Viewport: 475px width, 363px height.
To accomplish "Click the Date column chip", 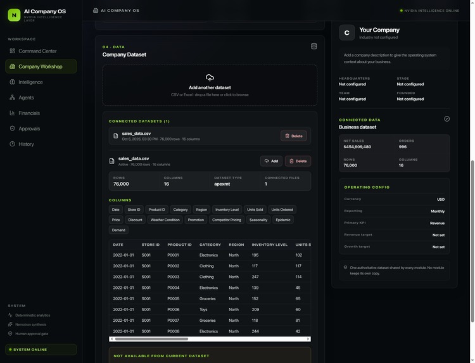I will [x=115, y=210].
